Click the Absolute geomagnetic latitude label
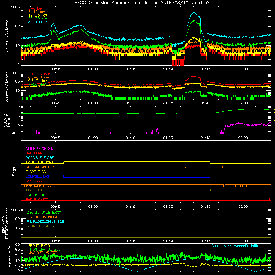275x275 pixels. click(238, 246)
